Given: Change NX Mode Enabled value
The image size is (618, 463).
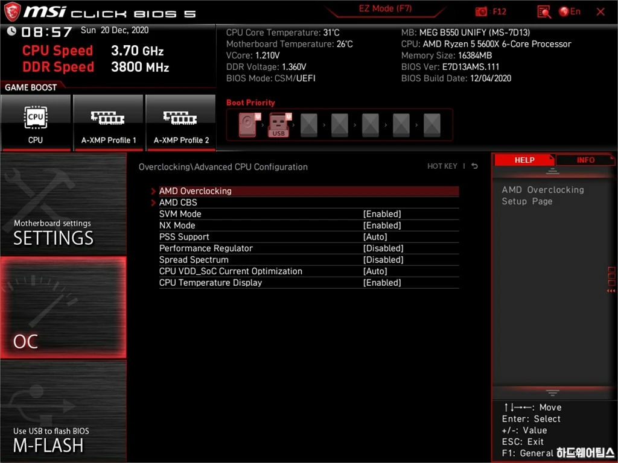Looking at the screenshot, I should pos(382,225).
